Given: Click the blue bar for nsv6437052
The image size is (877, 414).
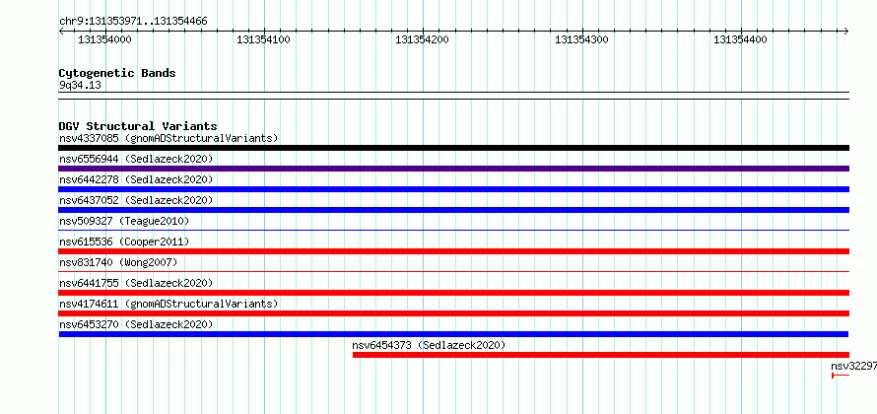Looking at the screenshot, I should coord(453,210).
